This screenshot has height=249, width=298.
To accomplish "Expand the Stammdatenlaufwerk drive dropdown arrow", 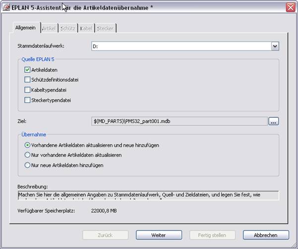I will pos(275,46).
